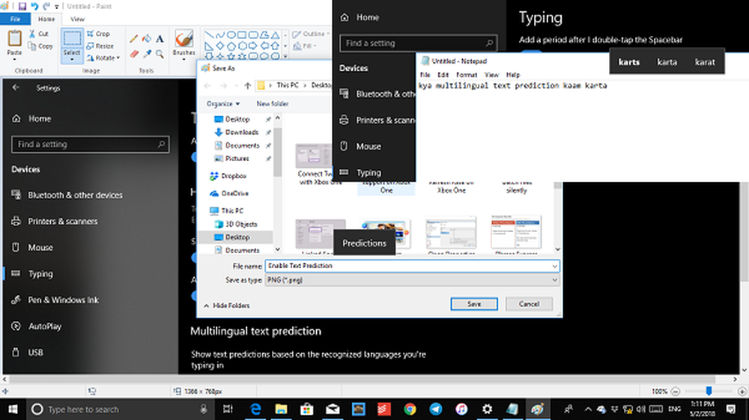Open Notepad's Edit menu
749x420 pixels.
tap(443, 75)
